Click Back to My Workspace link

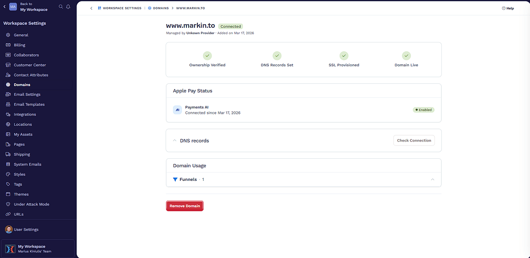[x=34, y=7]
